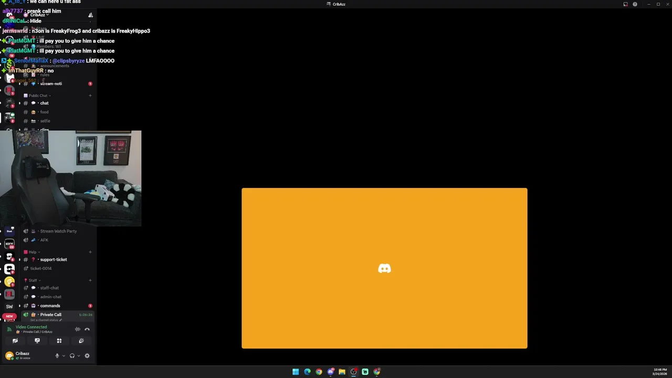
Task: Join the AFK voice channel
Action: coord(58,240)
